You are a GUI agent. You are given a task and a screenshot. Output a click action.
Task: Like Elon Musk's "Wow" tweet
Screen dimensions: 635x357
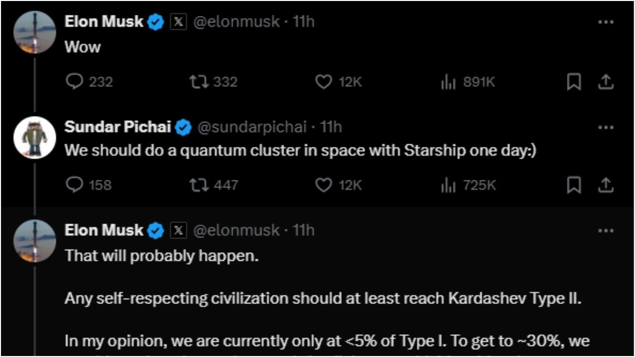pos(323,81)
